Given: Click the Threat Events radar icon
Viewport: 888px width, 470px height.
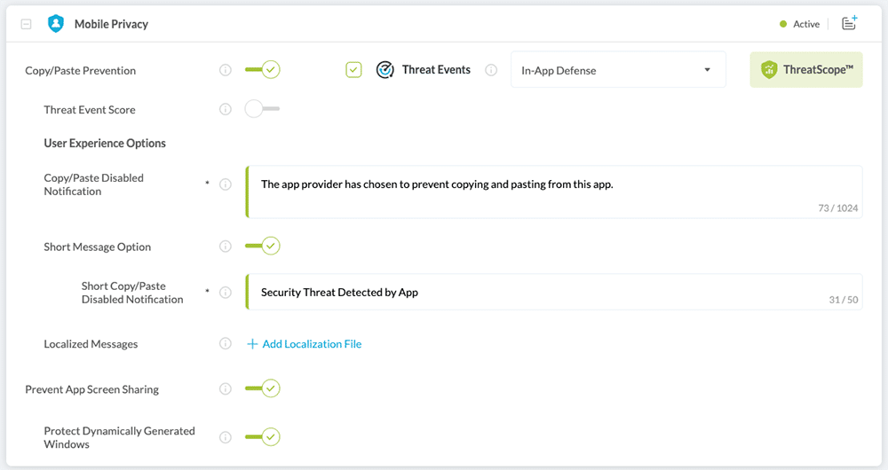Looking at the screenshot, I should pyautogui.click(x=385, y=70).
